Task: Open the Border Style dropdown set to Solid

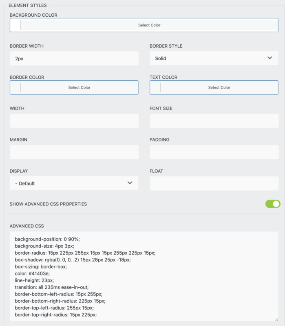Action: click(x=214, y=58)
